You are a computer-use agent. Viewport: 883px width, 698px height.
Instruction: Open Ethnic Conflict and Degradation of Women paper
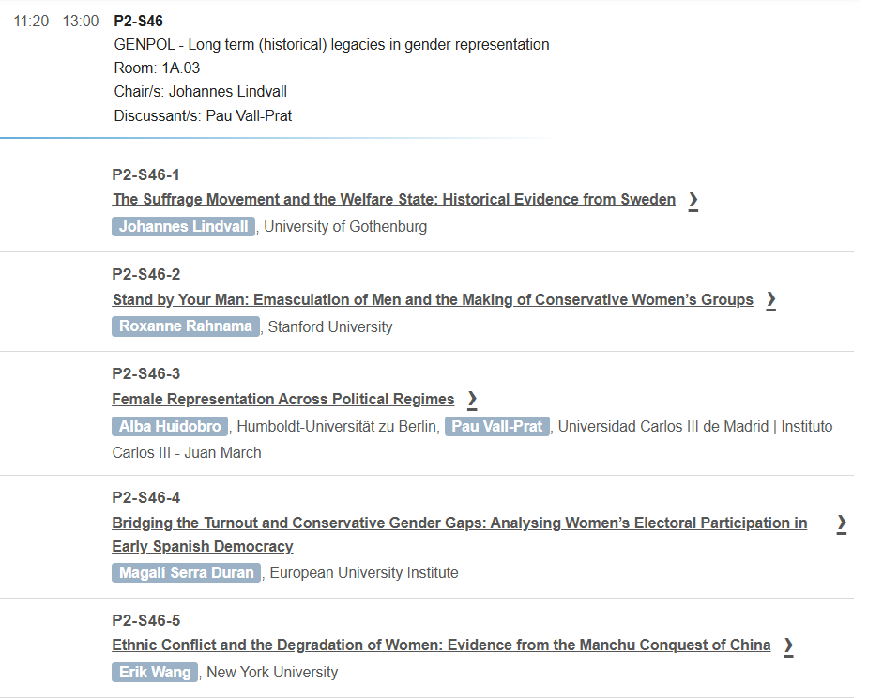point(441,645)
